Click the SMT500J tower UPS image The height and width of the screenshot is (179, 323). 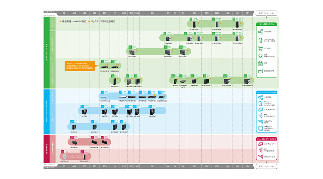pos(84,112)
